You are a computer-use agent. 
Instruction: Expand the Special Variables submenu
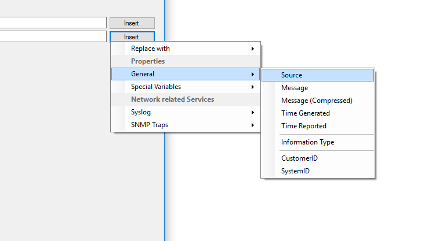coord(186,87)
